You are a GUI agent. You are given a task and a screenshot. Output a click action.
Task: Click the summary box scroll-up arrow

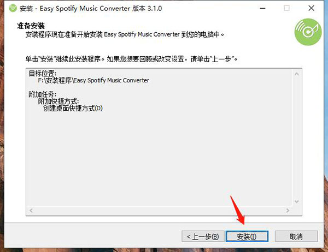pyautogui.click(x=296, y=74)
